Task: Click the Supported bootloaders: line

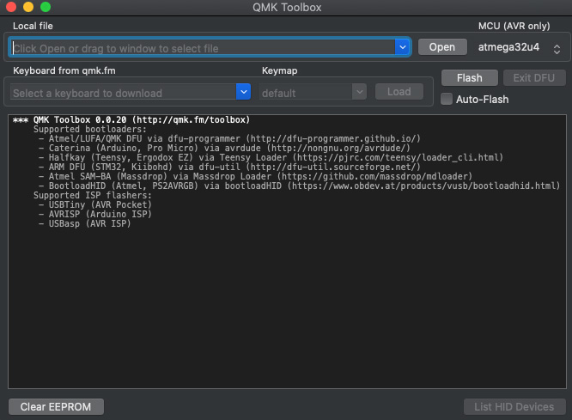Action: tap(90, 129)
